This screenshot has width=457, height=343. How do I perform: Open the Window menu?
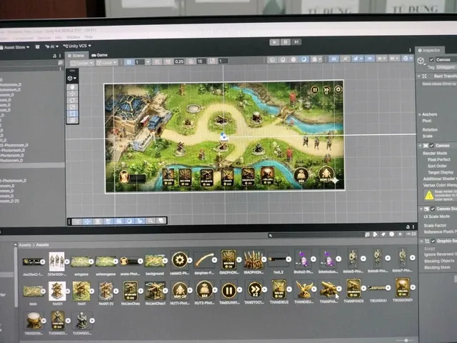coord(73,37)
